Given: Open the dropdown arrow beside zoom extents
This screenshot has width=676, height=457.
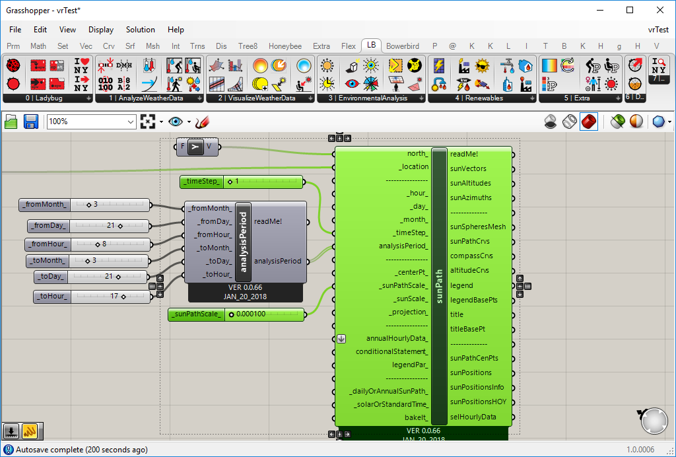Looking at the screenshot, I should coord(161,122).
